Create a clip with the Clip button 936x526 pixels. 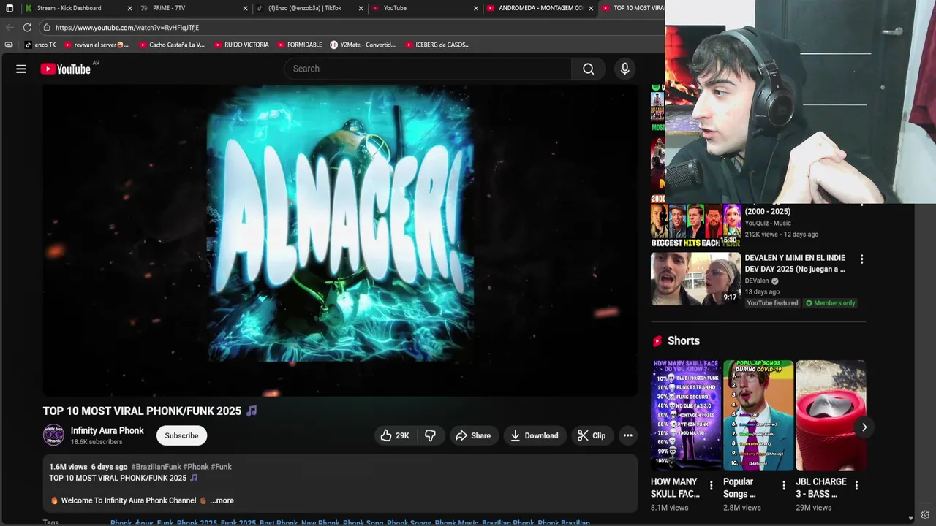click(x=592, y=435)
